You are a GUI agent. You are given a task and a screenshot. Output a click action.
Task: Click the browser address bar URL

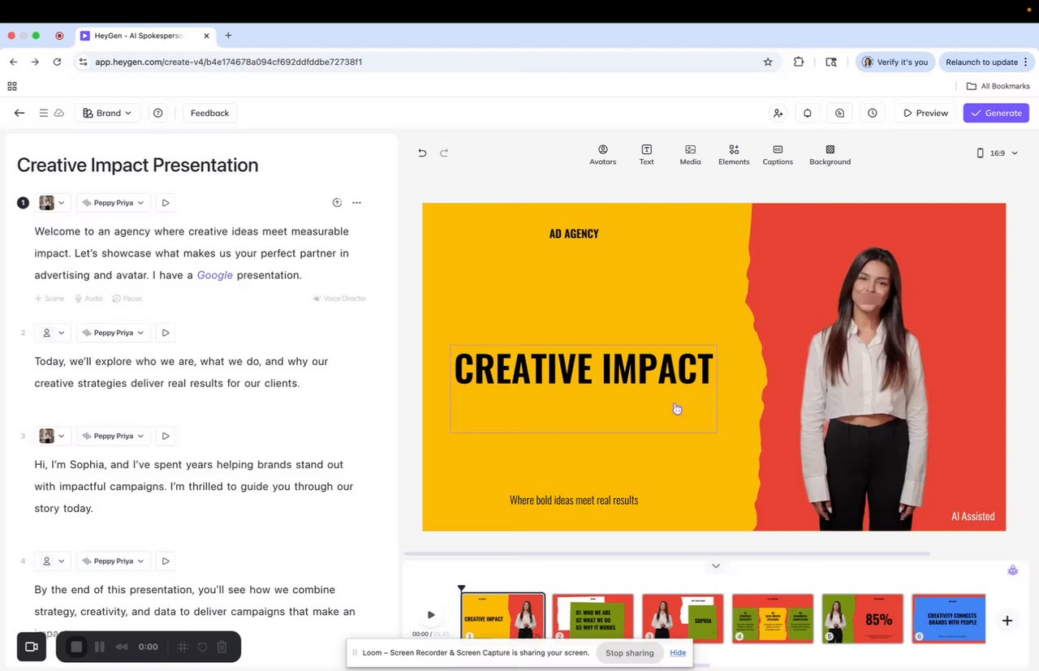coord(228,62)
